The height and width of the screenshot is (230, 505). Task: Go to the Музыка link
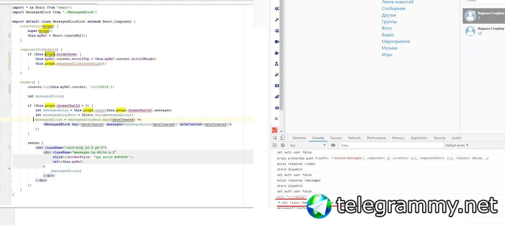389,48
